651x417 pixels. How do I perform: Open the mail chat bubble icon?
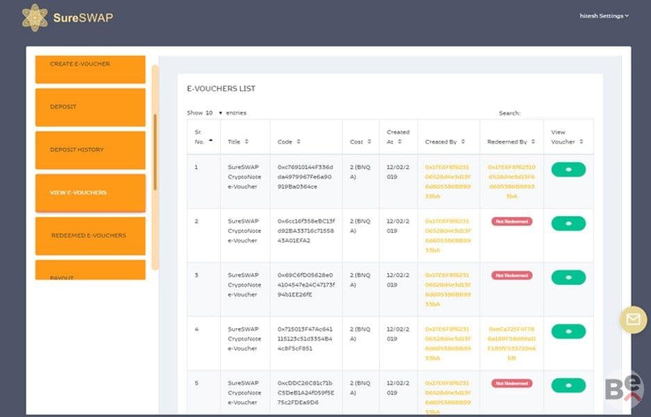coord(633,320)
